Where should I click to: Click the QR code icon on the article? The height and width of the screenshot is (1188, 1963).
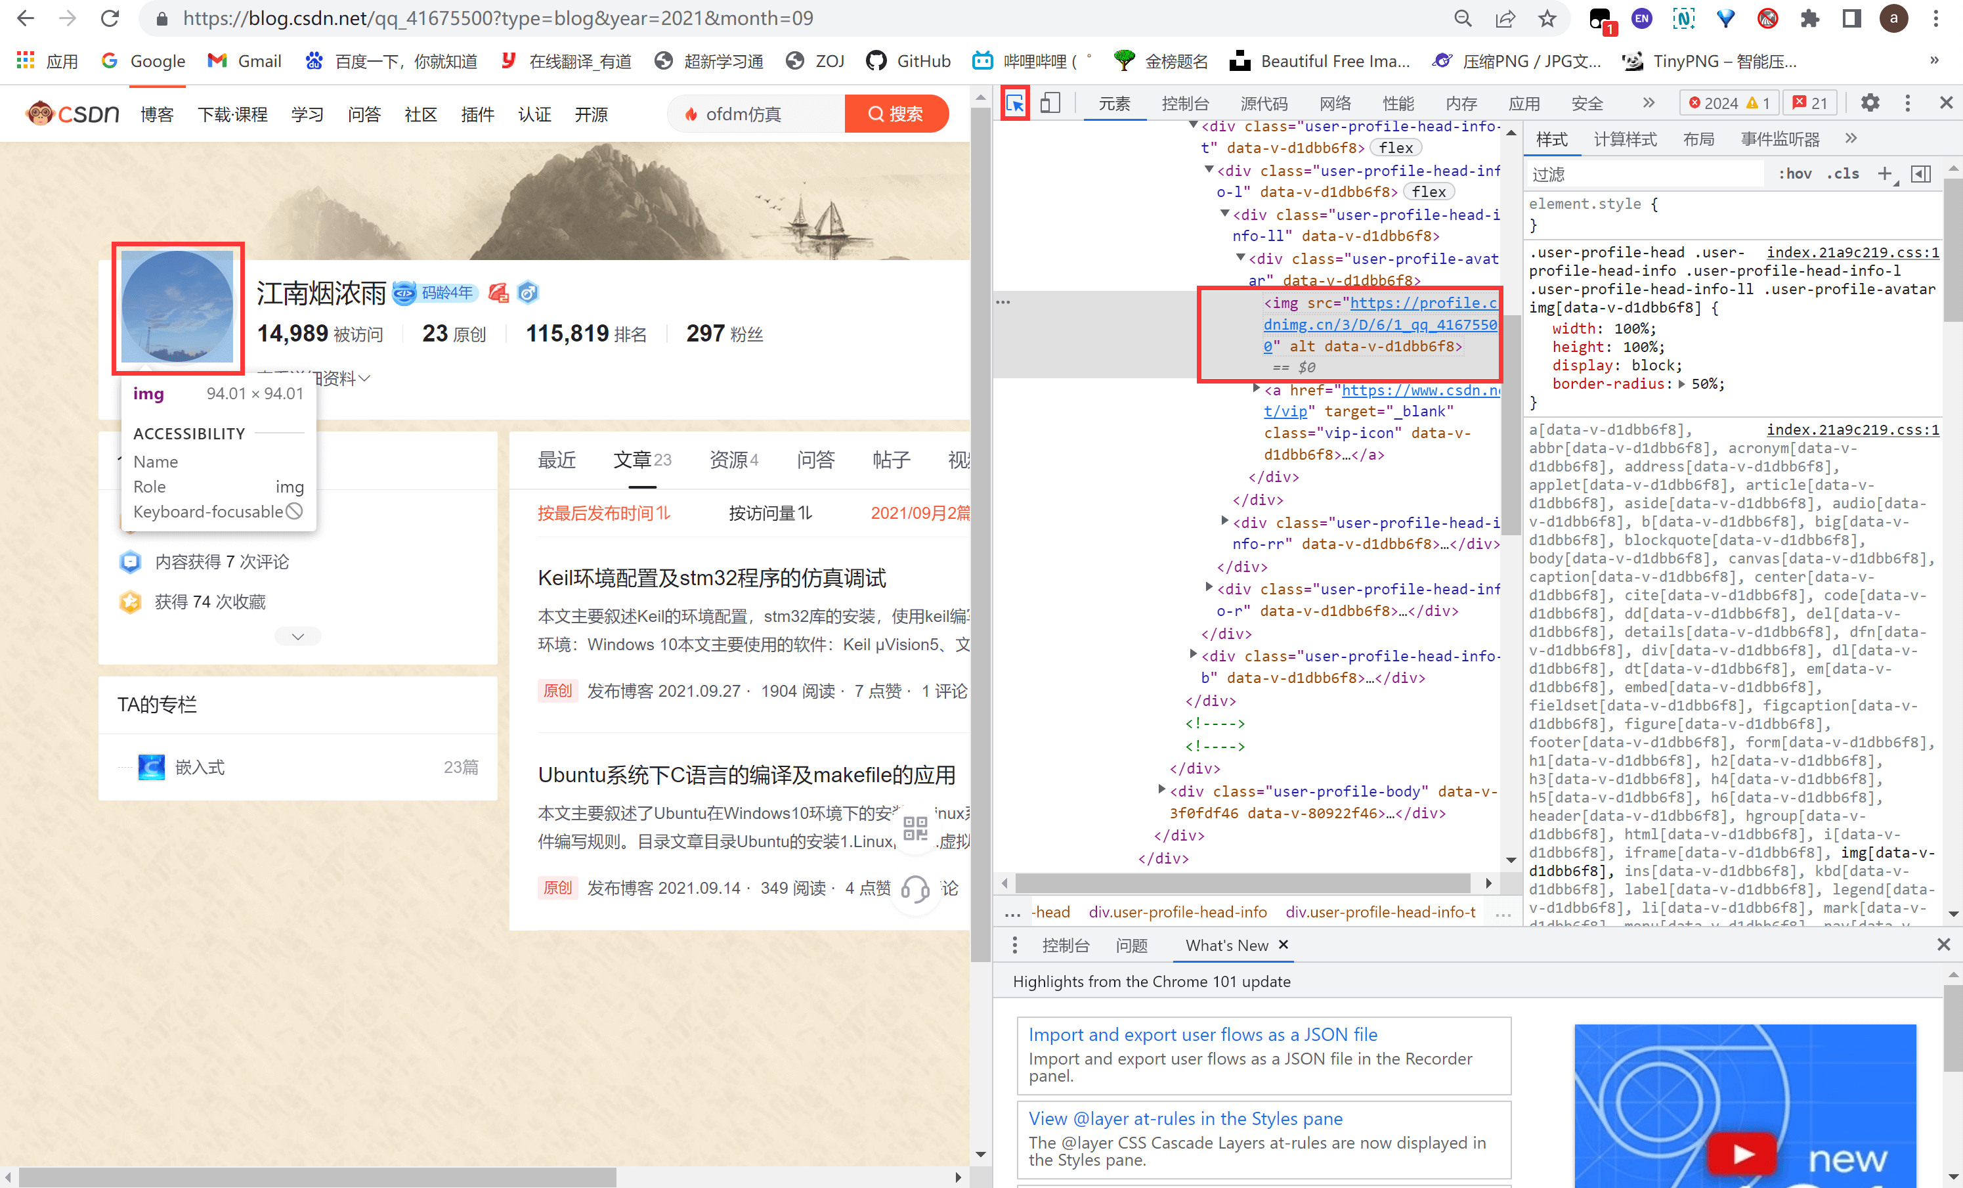915,829
